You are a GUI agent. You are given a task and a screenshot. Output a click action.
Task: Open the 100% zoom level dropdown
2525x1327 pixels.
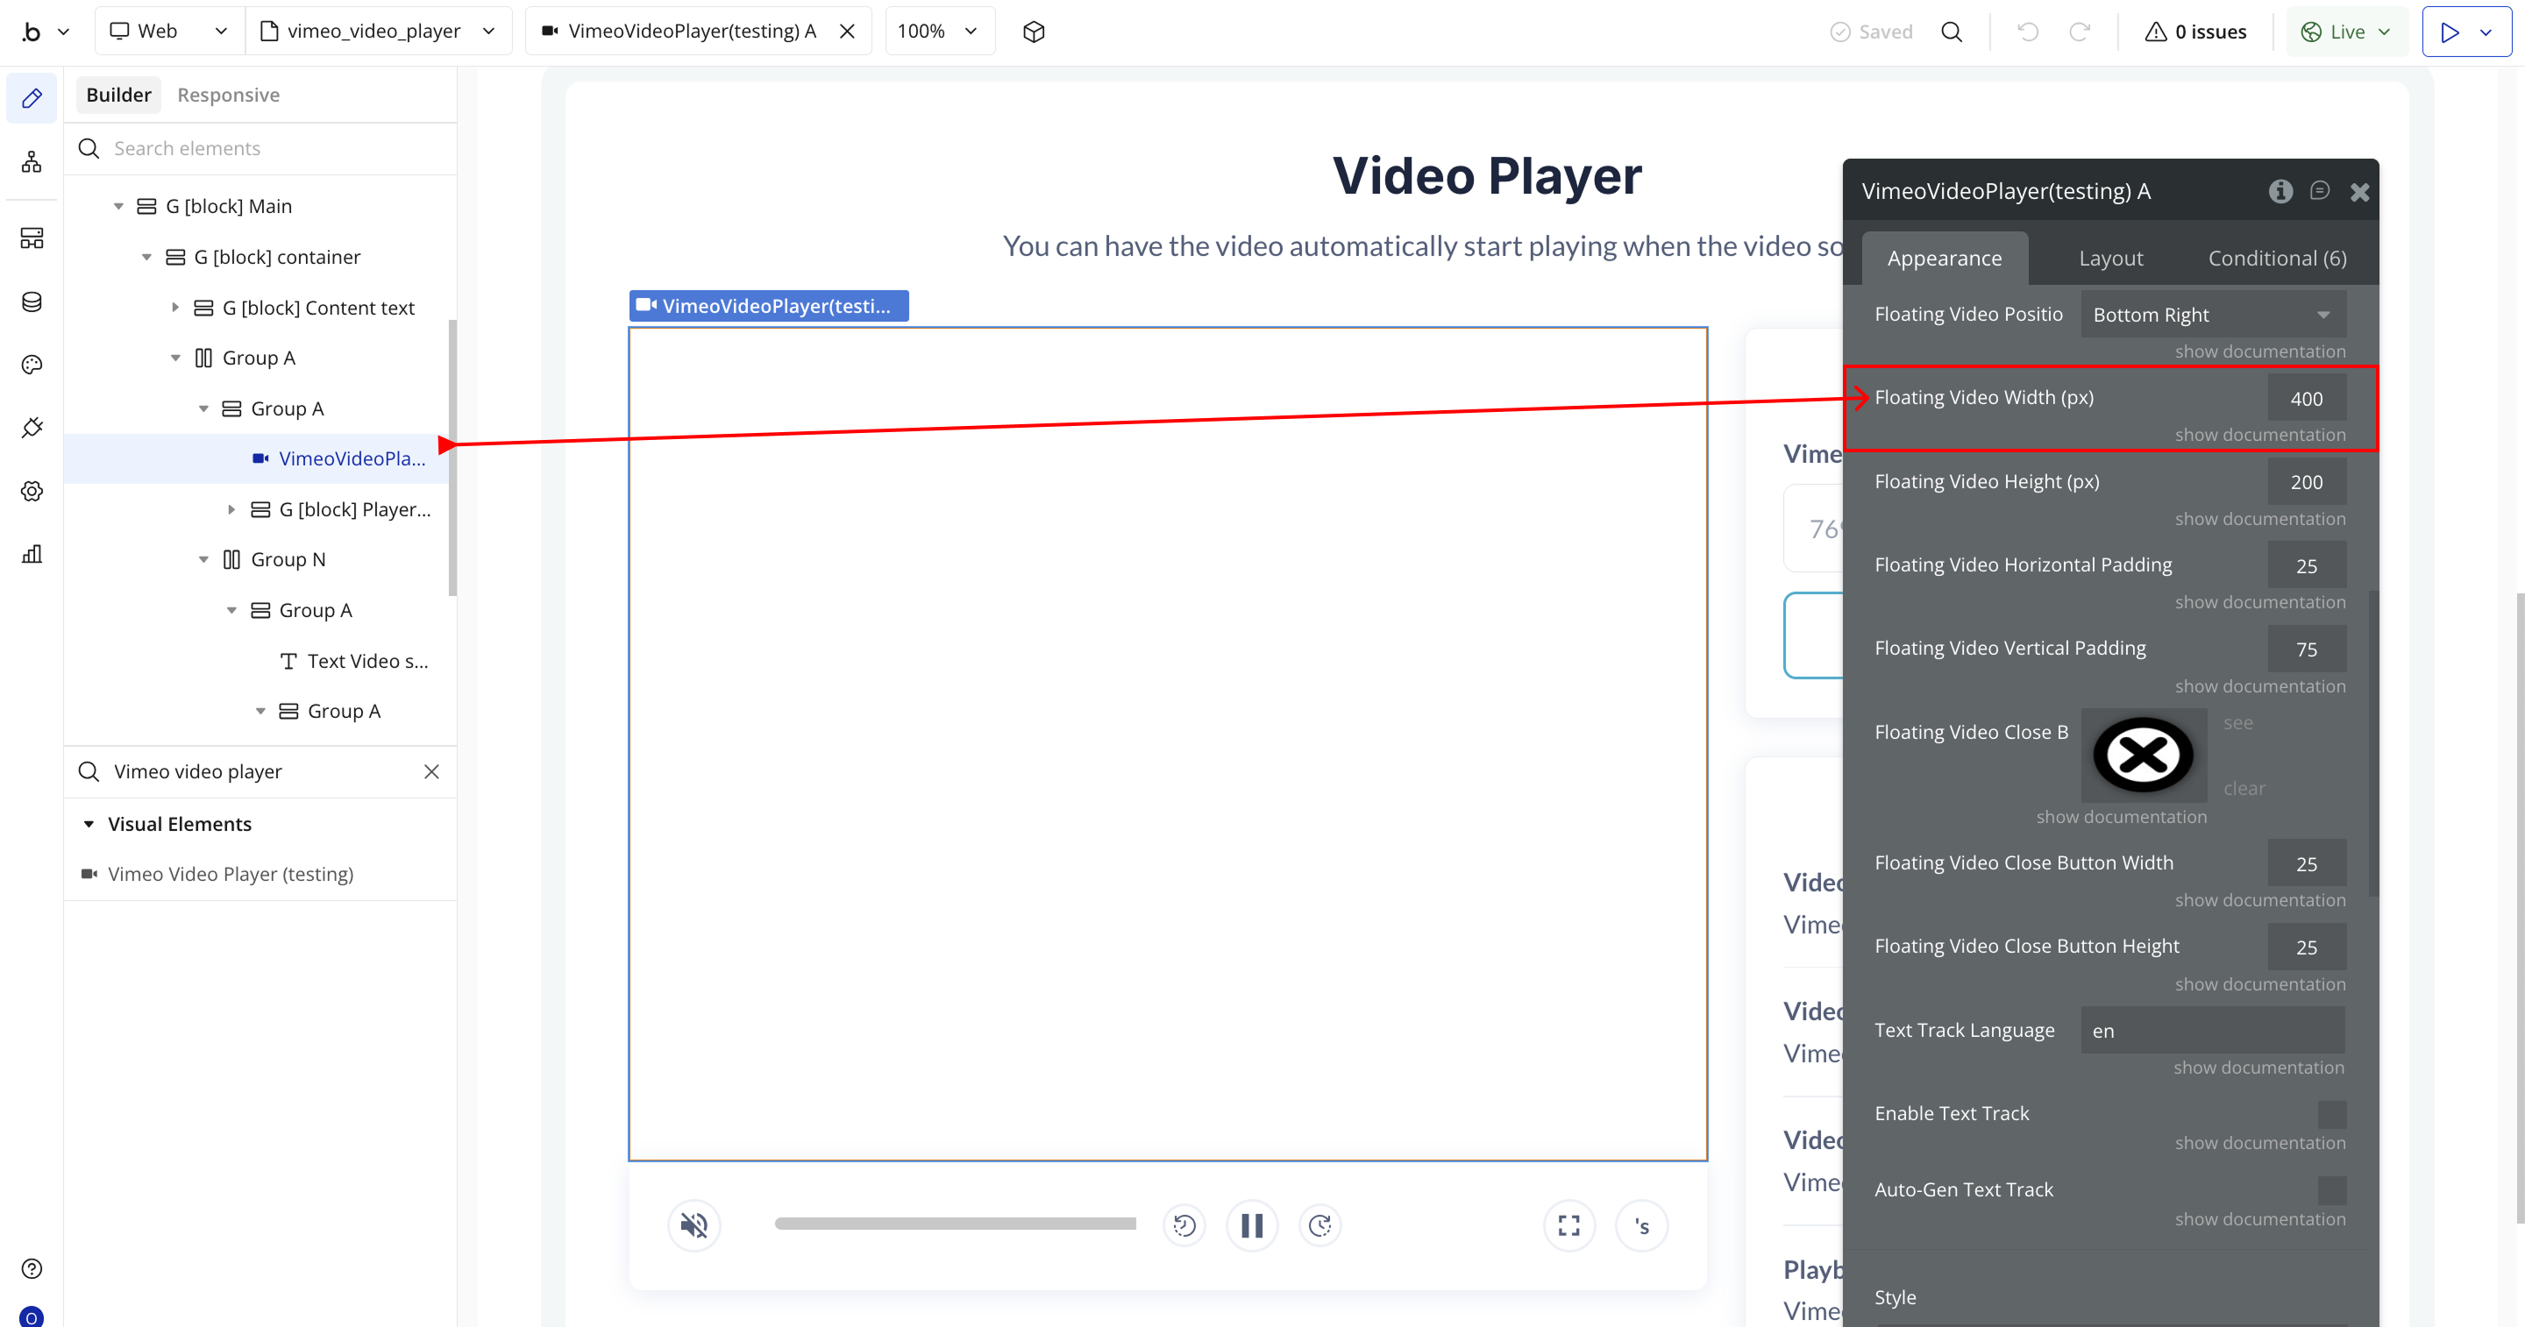pyautogui.click(x=938, y=32)
